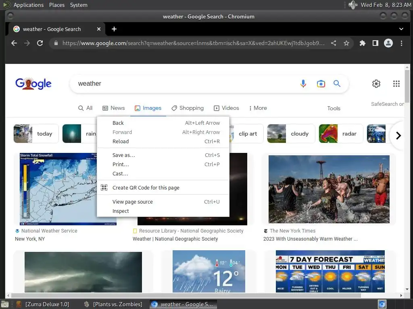This screenshot has height=309, width=413.
Task: Open the Places menu
Action: [x=56, y=5]
